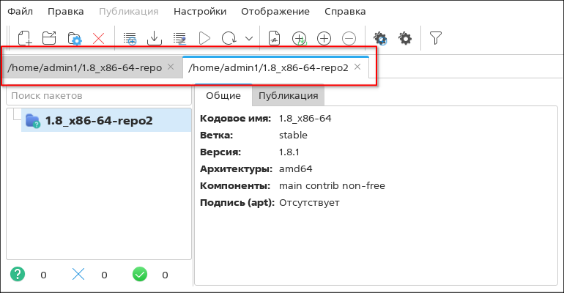Open the Файл menu
This screenshot has width=564, height=293.
[21, 12]
